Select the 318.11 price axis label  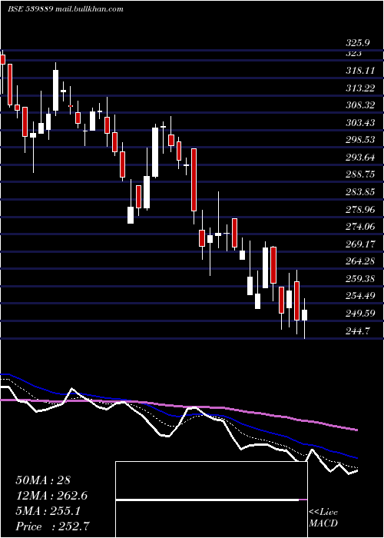point(360,71)
